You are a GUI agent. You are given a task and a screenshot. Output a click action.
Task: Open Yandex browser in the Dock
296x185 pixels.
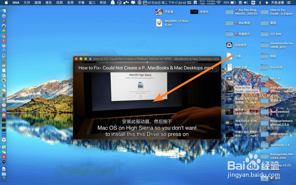click(4, 140)
